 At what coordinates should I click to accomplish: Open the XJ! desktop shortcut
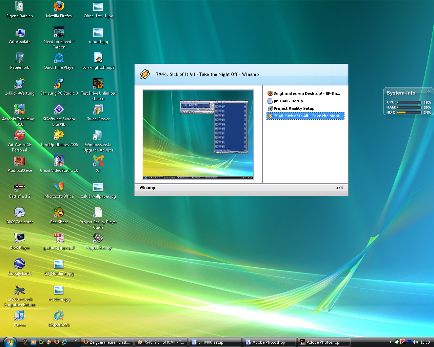pyautogui.click(x=98, y=164)
